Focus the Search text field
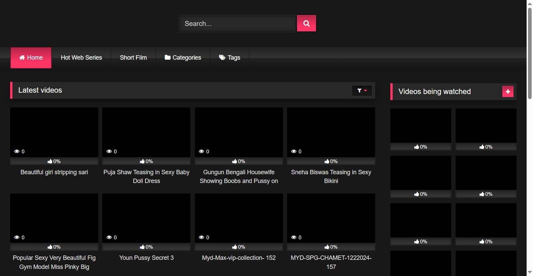The width and height of the screenshot is (533, 276). coord(238,24)
